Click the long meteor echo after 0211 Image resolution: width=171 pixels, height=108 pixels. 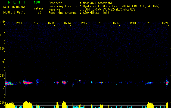point(27,83)
